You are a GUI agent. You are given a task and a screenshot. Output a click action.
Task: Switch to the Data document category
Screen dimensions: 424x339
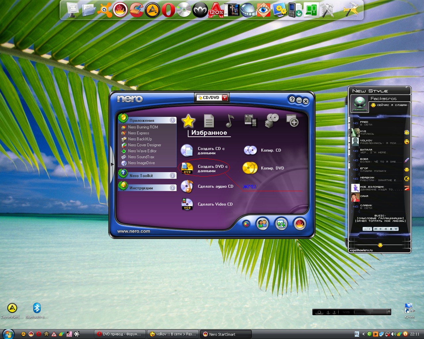[x=209, y=121]
